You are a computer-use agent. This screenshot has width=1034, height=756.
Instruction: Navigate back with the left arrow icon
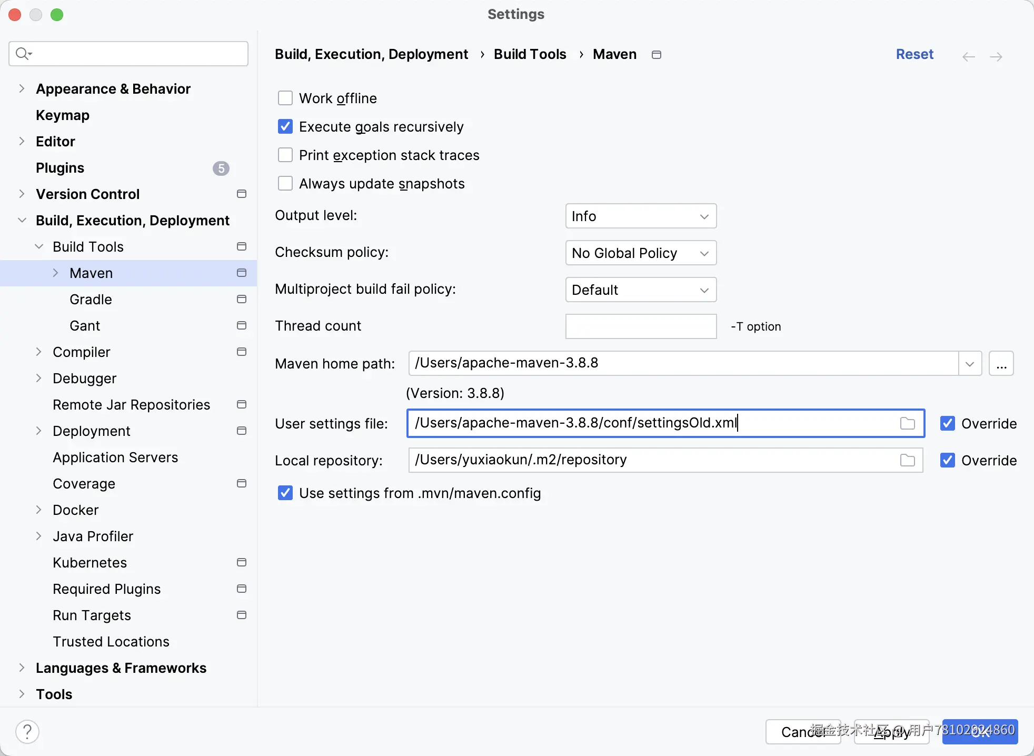pyautogui.click(x=968, y=57)
